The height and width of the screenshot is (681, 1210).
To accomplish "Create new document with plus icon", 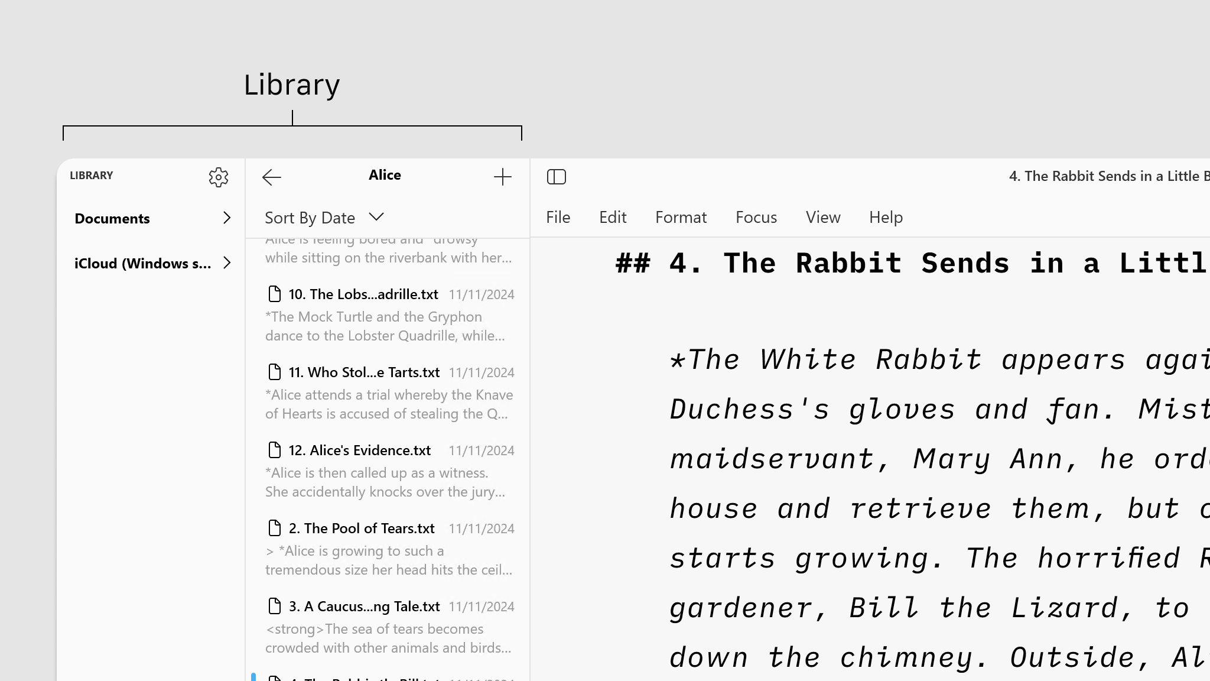I will (x=502, y=177).
